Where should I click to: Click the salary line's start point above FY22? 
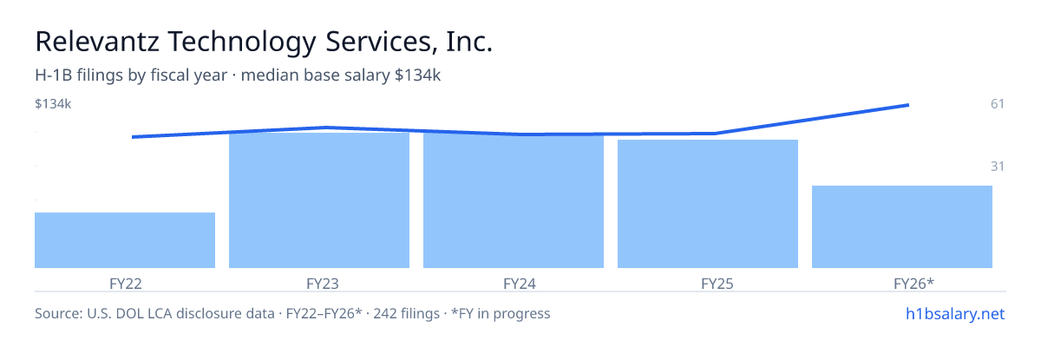(132, 137)
